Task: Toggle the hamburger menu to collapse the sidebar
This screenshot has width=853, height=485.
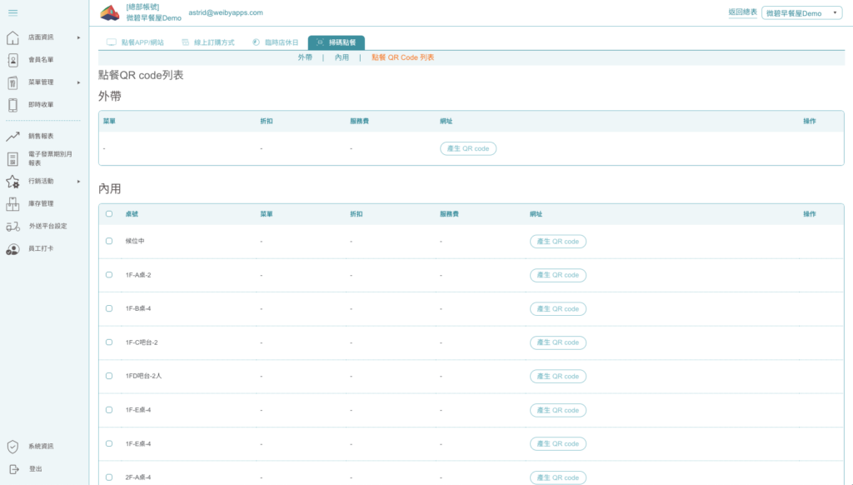Action: (x=13, y=12)
